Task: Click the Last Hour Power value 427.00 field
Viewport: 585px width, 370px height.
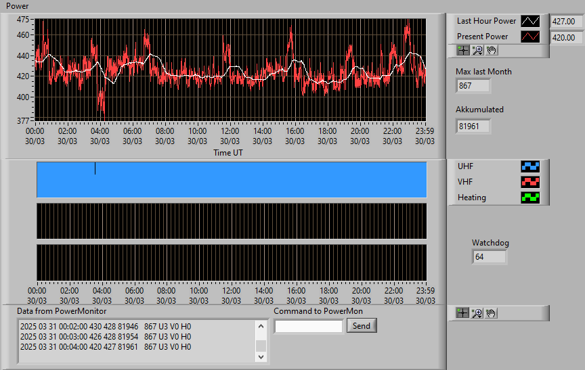Action: point(565,21)
